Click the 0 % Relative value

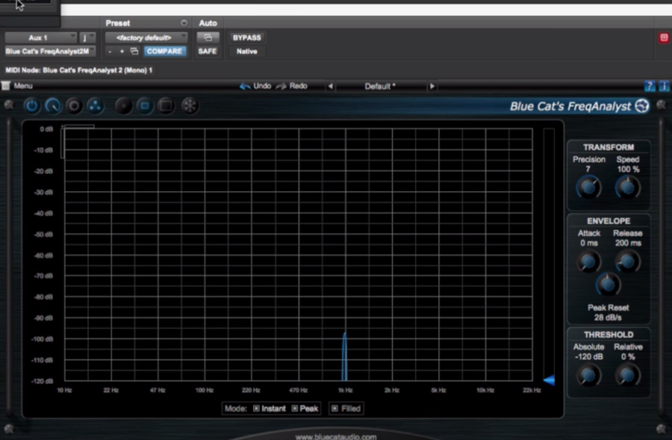[x=628, y=356]
